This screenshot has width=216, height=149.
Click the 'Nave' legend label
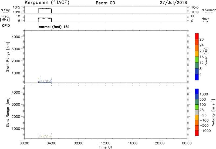click(x=205, y=19)
